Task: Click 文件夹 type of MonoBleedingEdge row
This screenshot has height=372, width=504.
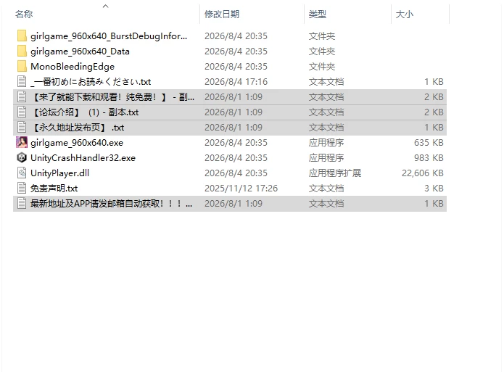Action: point(322,66)
